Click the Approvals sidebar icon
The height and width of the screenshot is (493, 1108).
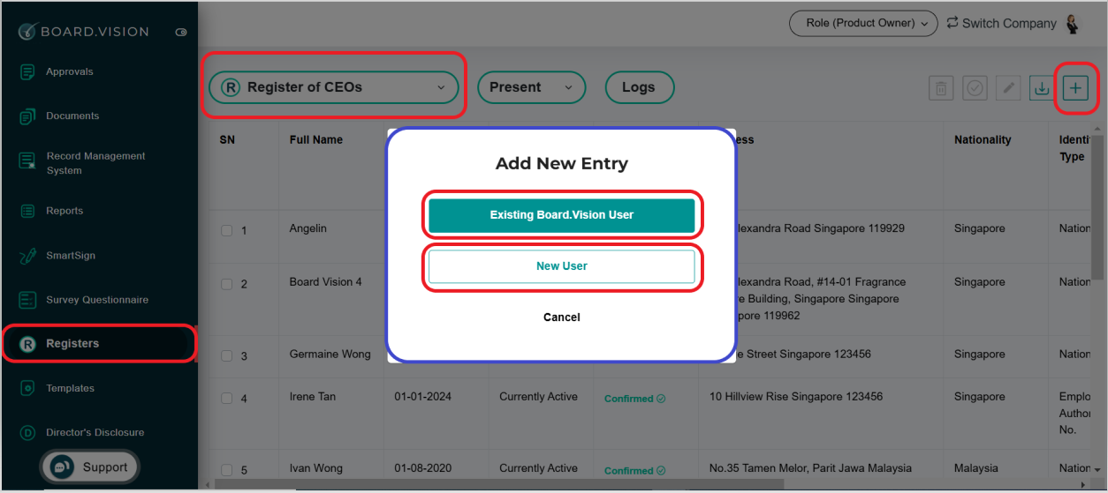pyautogui.click(x=27, y=71)
